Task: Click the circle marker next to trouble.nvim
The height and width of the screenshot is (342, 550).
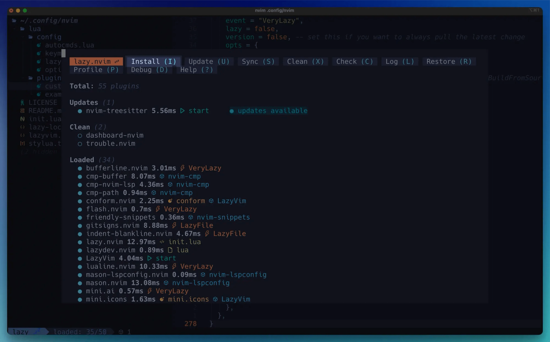Action: [80, 143]
